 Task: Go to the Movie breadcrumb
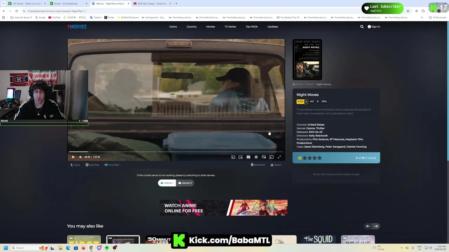coord(309,84)
